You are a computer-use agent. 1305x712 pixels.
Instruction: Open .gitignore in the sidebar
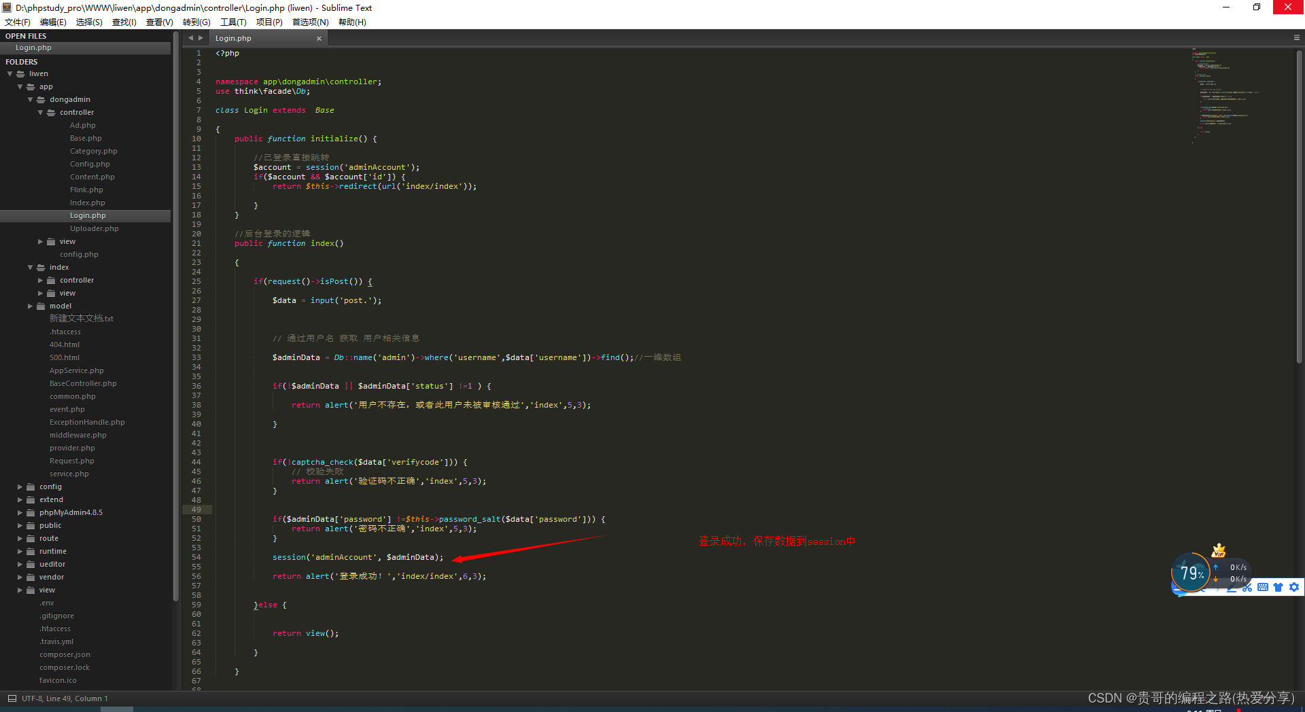(57, 616)
